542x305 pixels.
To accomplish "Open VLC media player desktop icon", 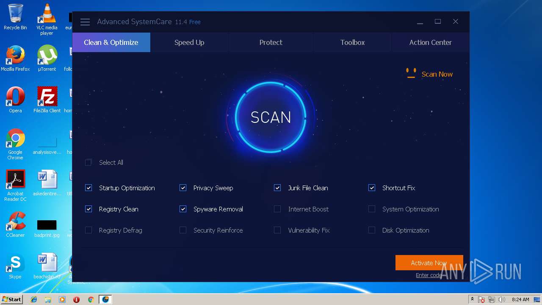I will (x=47, y=19).
